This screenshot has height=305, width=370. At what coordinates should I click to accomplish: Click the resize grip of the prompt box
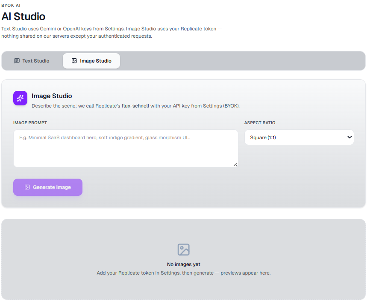pos(235,164)
